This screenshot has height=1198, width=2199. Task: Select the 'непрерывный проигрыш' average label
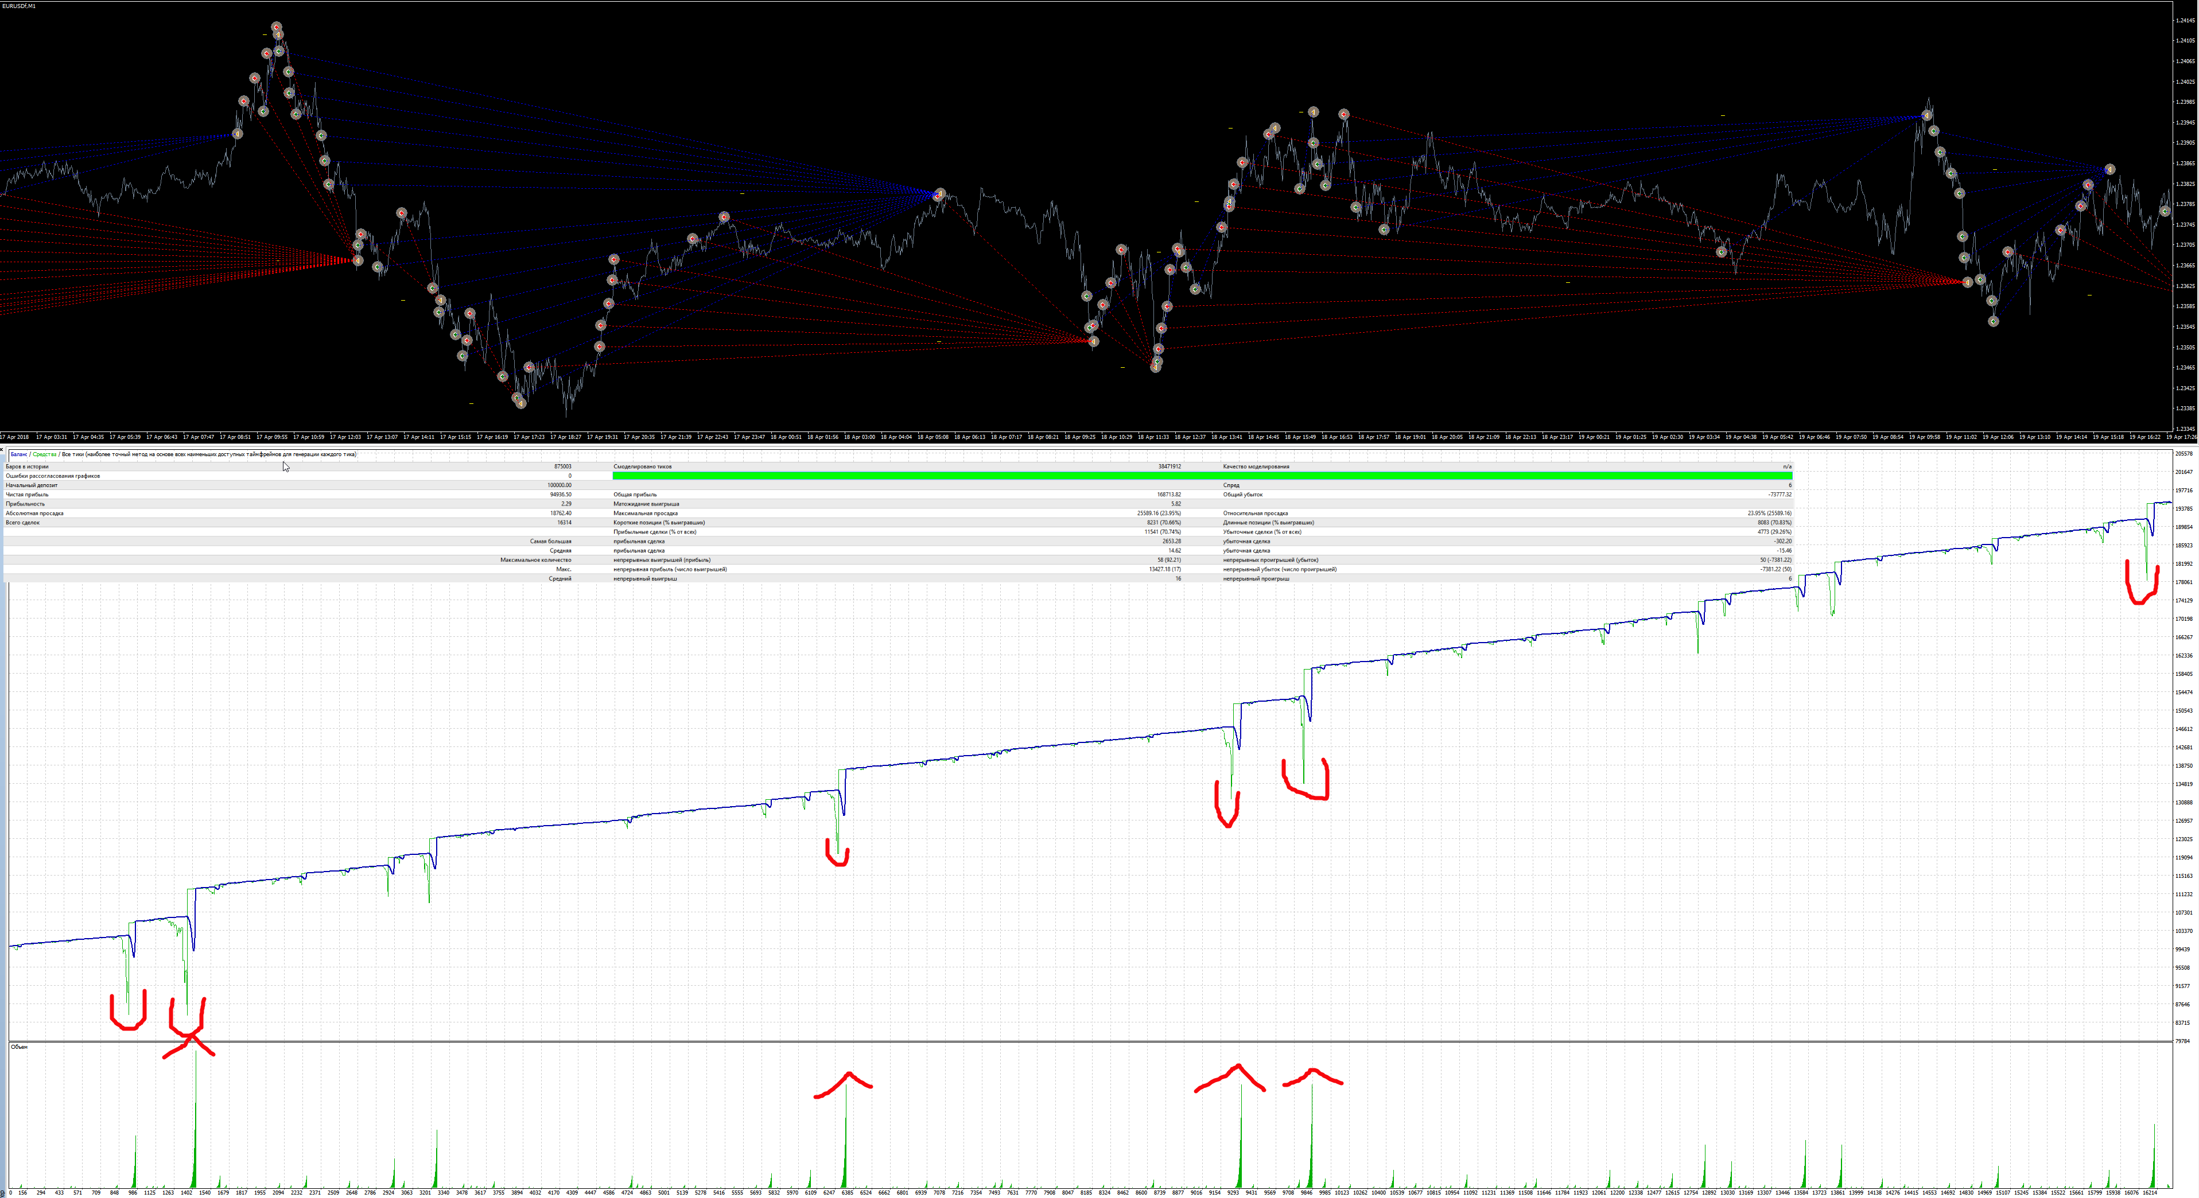[x=1256, y=579]
